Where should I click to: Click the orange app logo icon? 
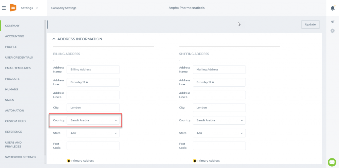coord(13,8)
